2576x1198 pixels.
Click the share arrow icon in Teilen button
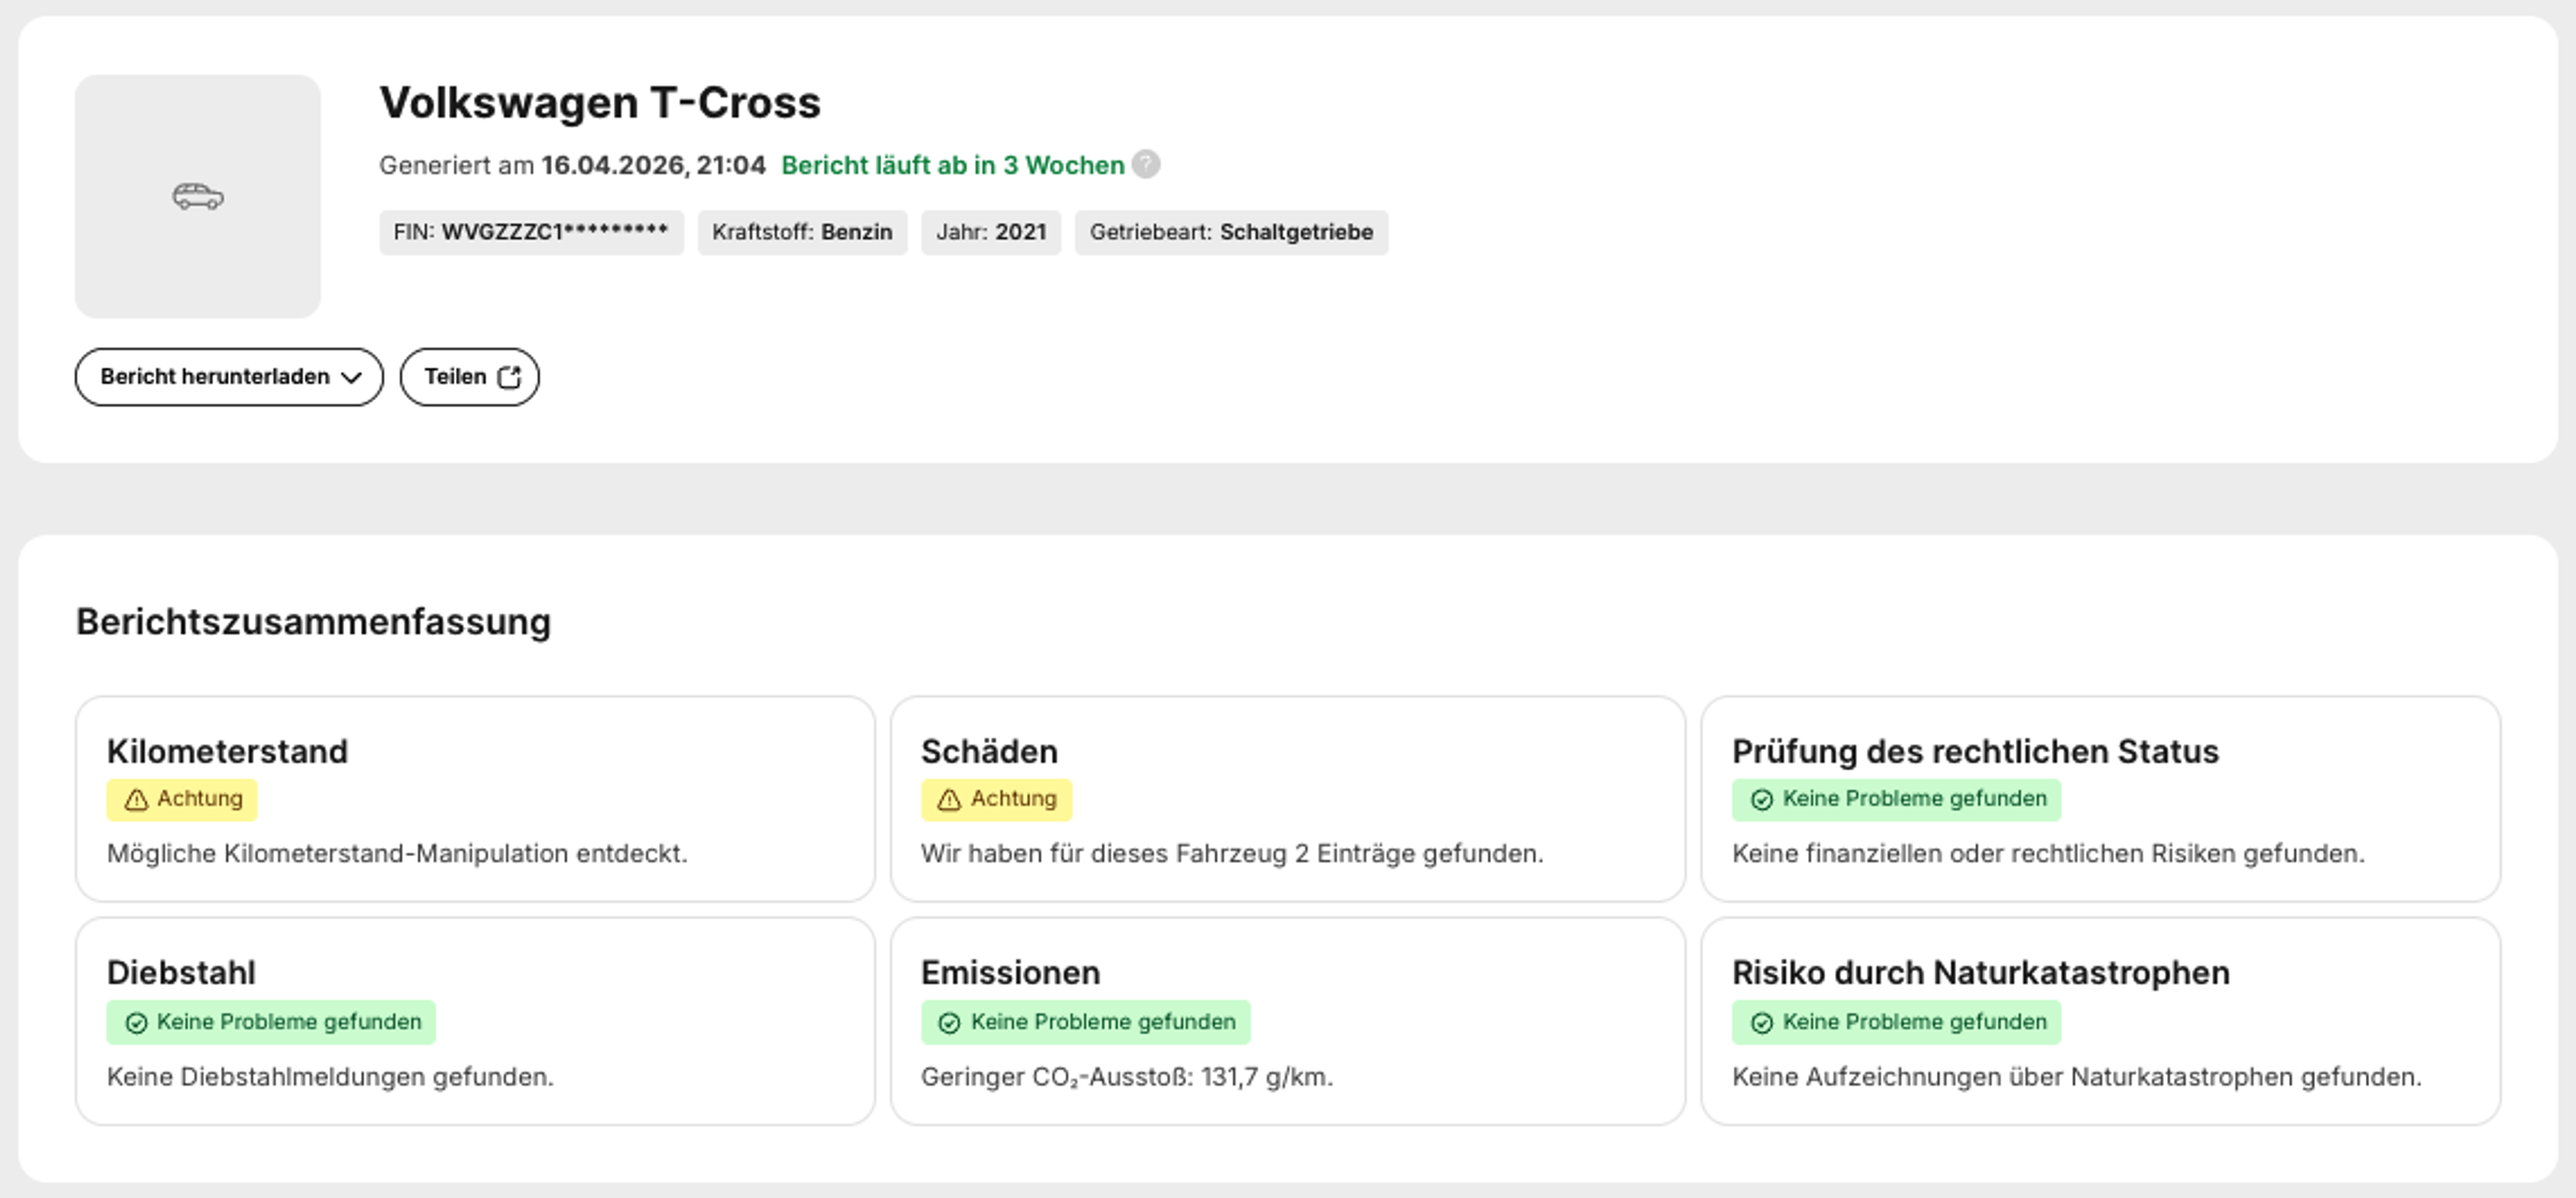[x=510, y=377]
